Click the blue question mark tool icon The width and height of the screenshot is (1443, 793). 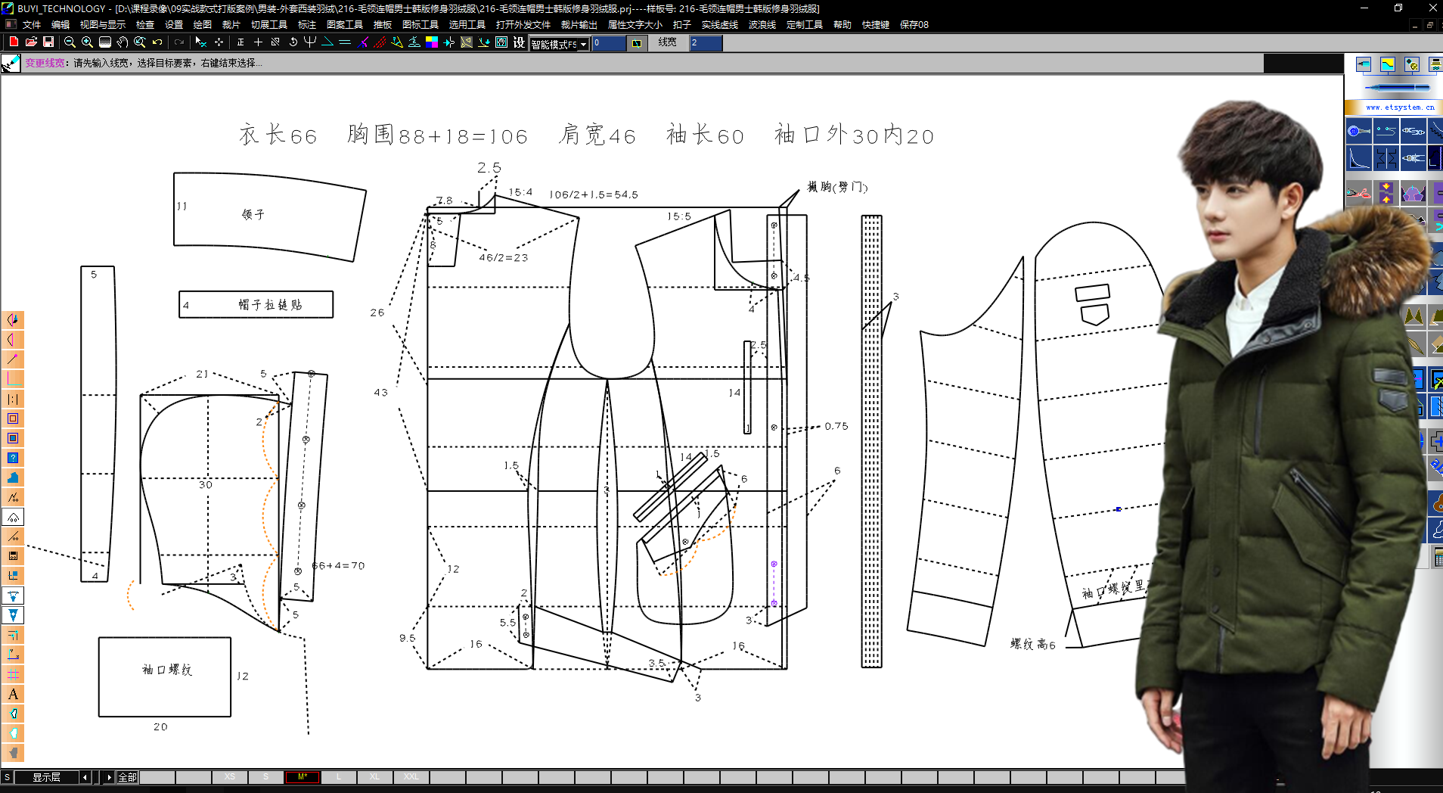13,458
